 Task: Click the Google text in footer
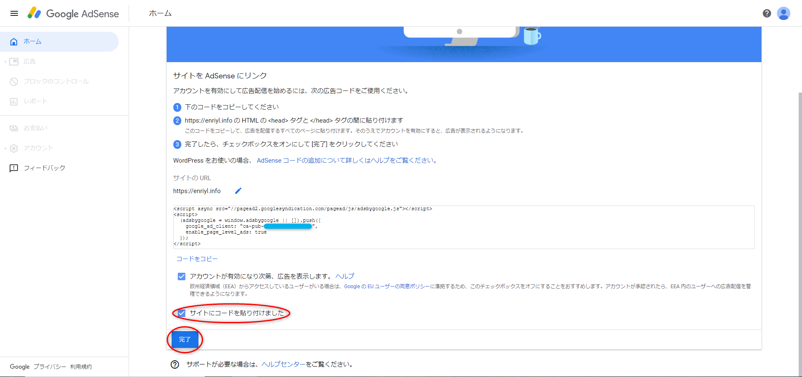click(x=20, y=367)
